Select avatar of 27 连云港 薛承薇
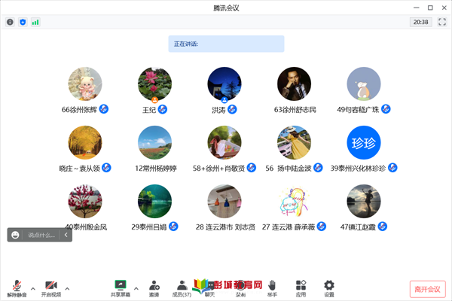This screenshot has height=301, width=452. click(295, 202)
